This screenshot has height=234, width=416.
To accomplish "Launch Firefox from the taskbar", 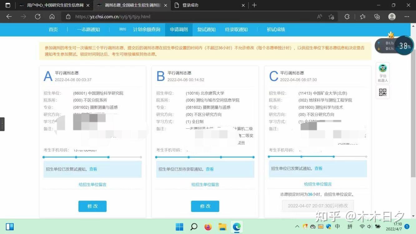I will coord(208,227).
